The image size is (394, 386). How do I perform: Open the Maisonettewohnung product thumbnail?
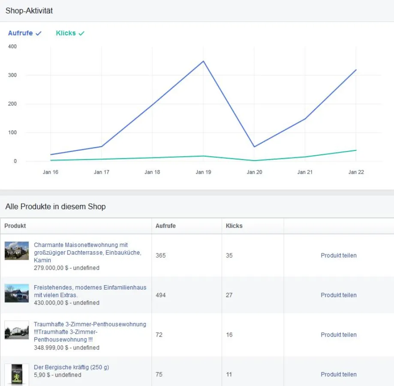click(17, 250)
